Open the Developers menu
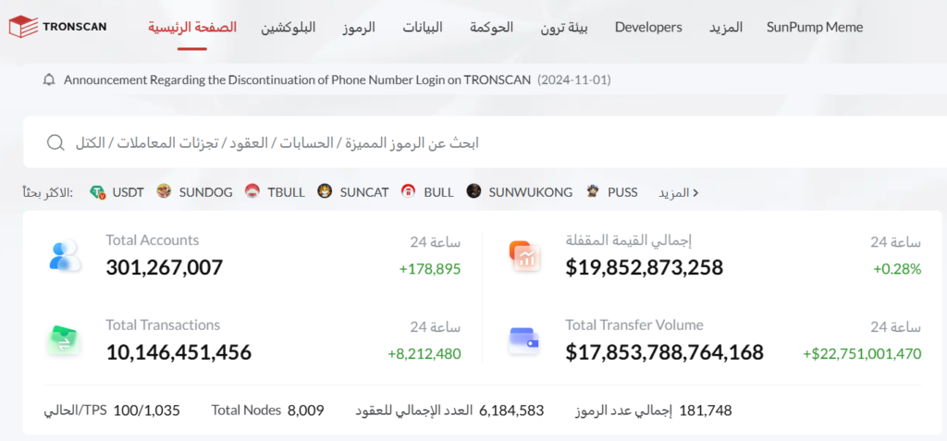This screenshot has width=947, height=441. tap(648, 27)
